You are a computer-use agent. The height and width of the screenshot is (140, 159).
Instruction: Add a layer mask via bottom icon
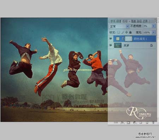tap(128, 123)
